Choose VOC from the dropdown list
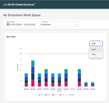The width and height of the screenshot is (109, 103). 96,54
